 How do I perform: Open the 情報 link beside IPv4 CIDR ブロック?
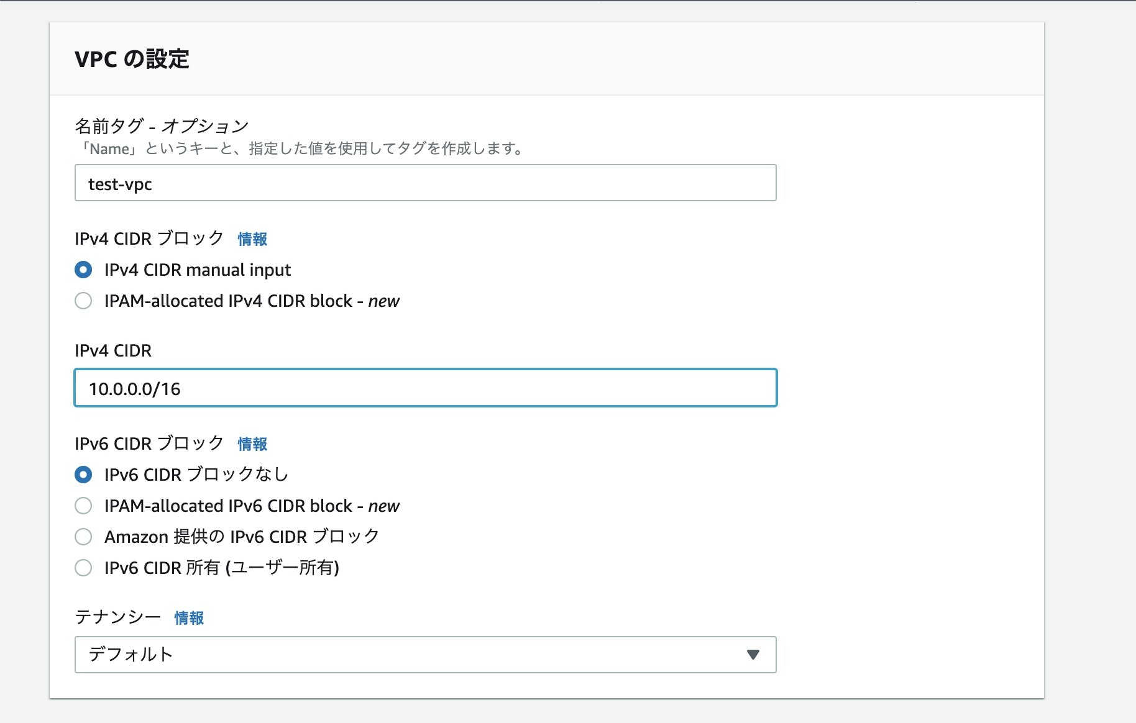tap(251, 239)
